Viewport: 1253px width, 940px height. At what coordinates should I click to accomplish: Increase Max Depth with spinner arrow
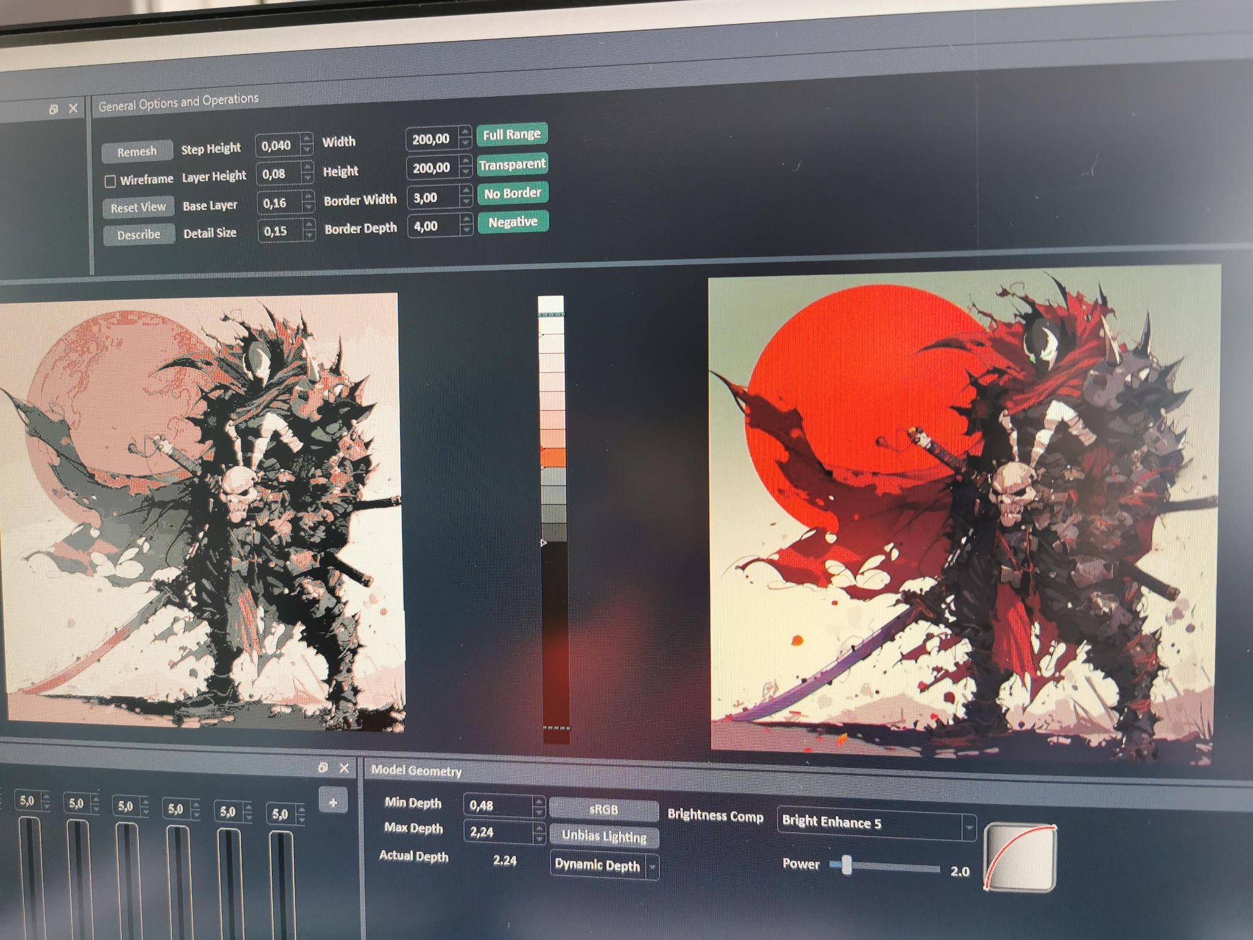[x=538, y=827]
